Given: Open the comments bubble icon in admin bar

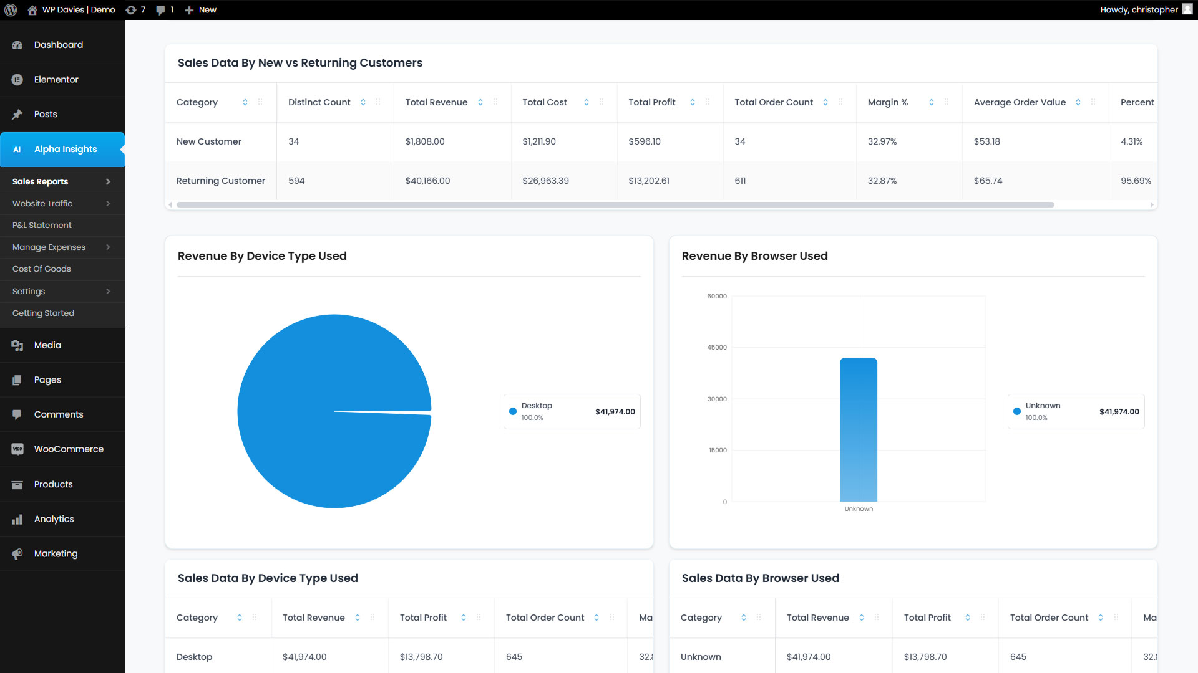Looking at the screenshot, I should coord(161,10).
